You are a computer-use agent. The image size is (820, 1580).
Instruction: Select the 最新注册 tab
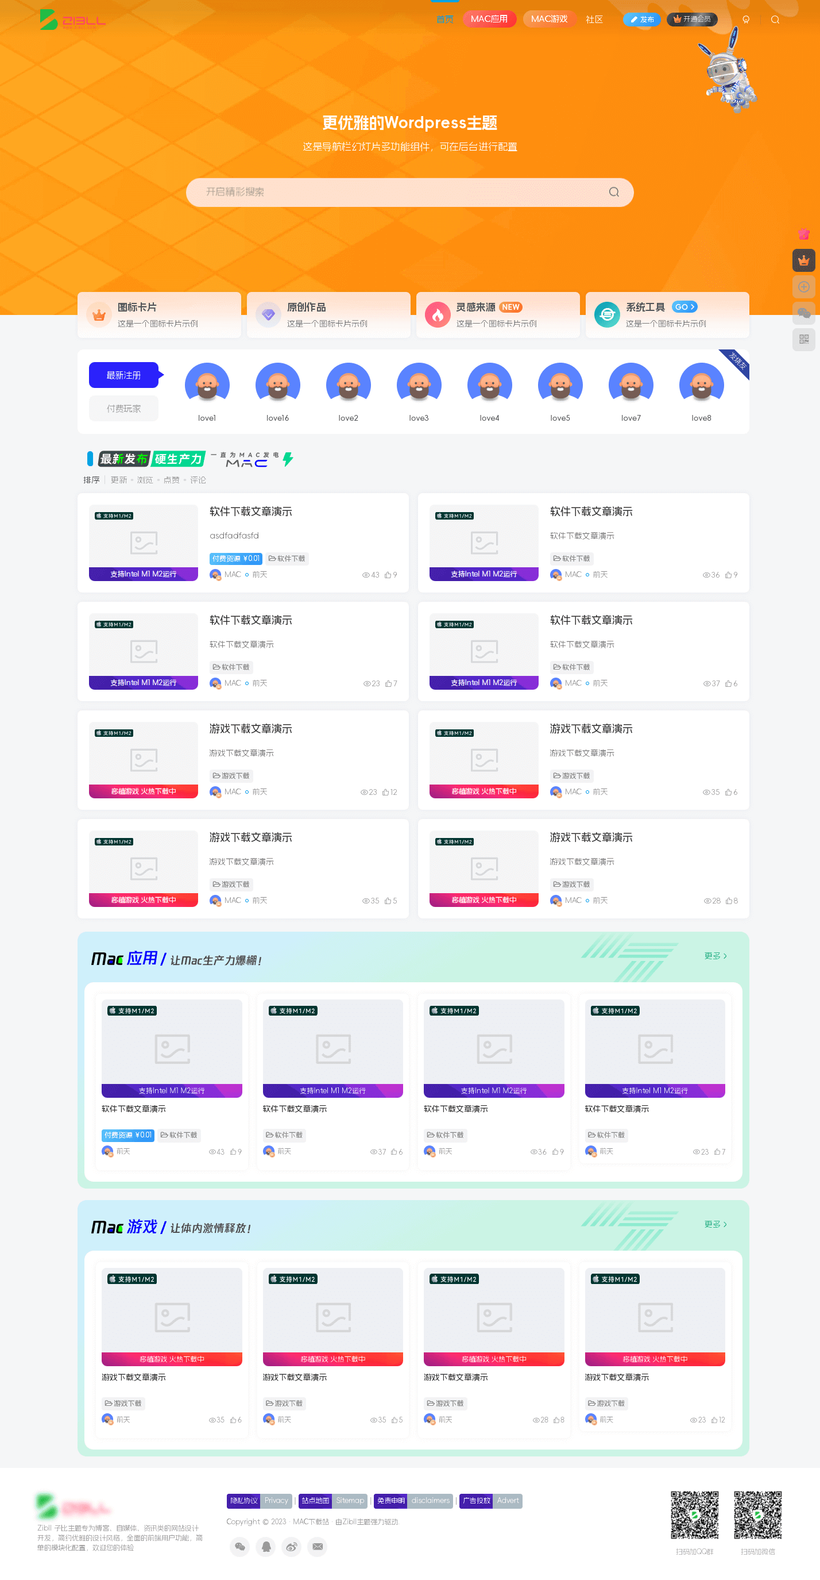coord(124,375)
